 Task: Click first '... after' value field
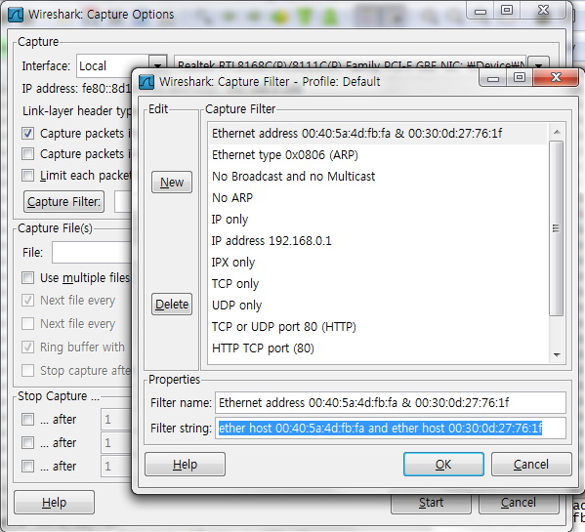pyautogui.click(x=116, y=420)
